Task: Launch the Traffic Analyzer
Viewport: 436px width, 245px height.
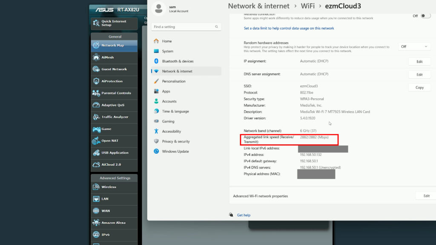Action: 113,117
